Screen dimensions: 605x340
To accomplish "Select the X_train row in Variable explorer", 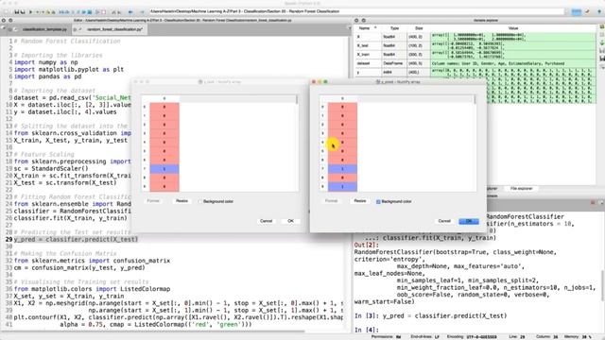I will point(475,55).
